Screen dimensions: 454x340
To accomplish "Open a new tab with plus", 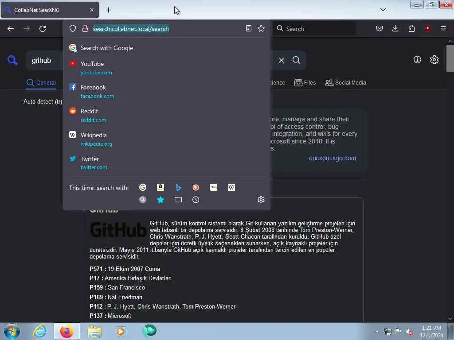I will click(108, 10).
